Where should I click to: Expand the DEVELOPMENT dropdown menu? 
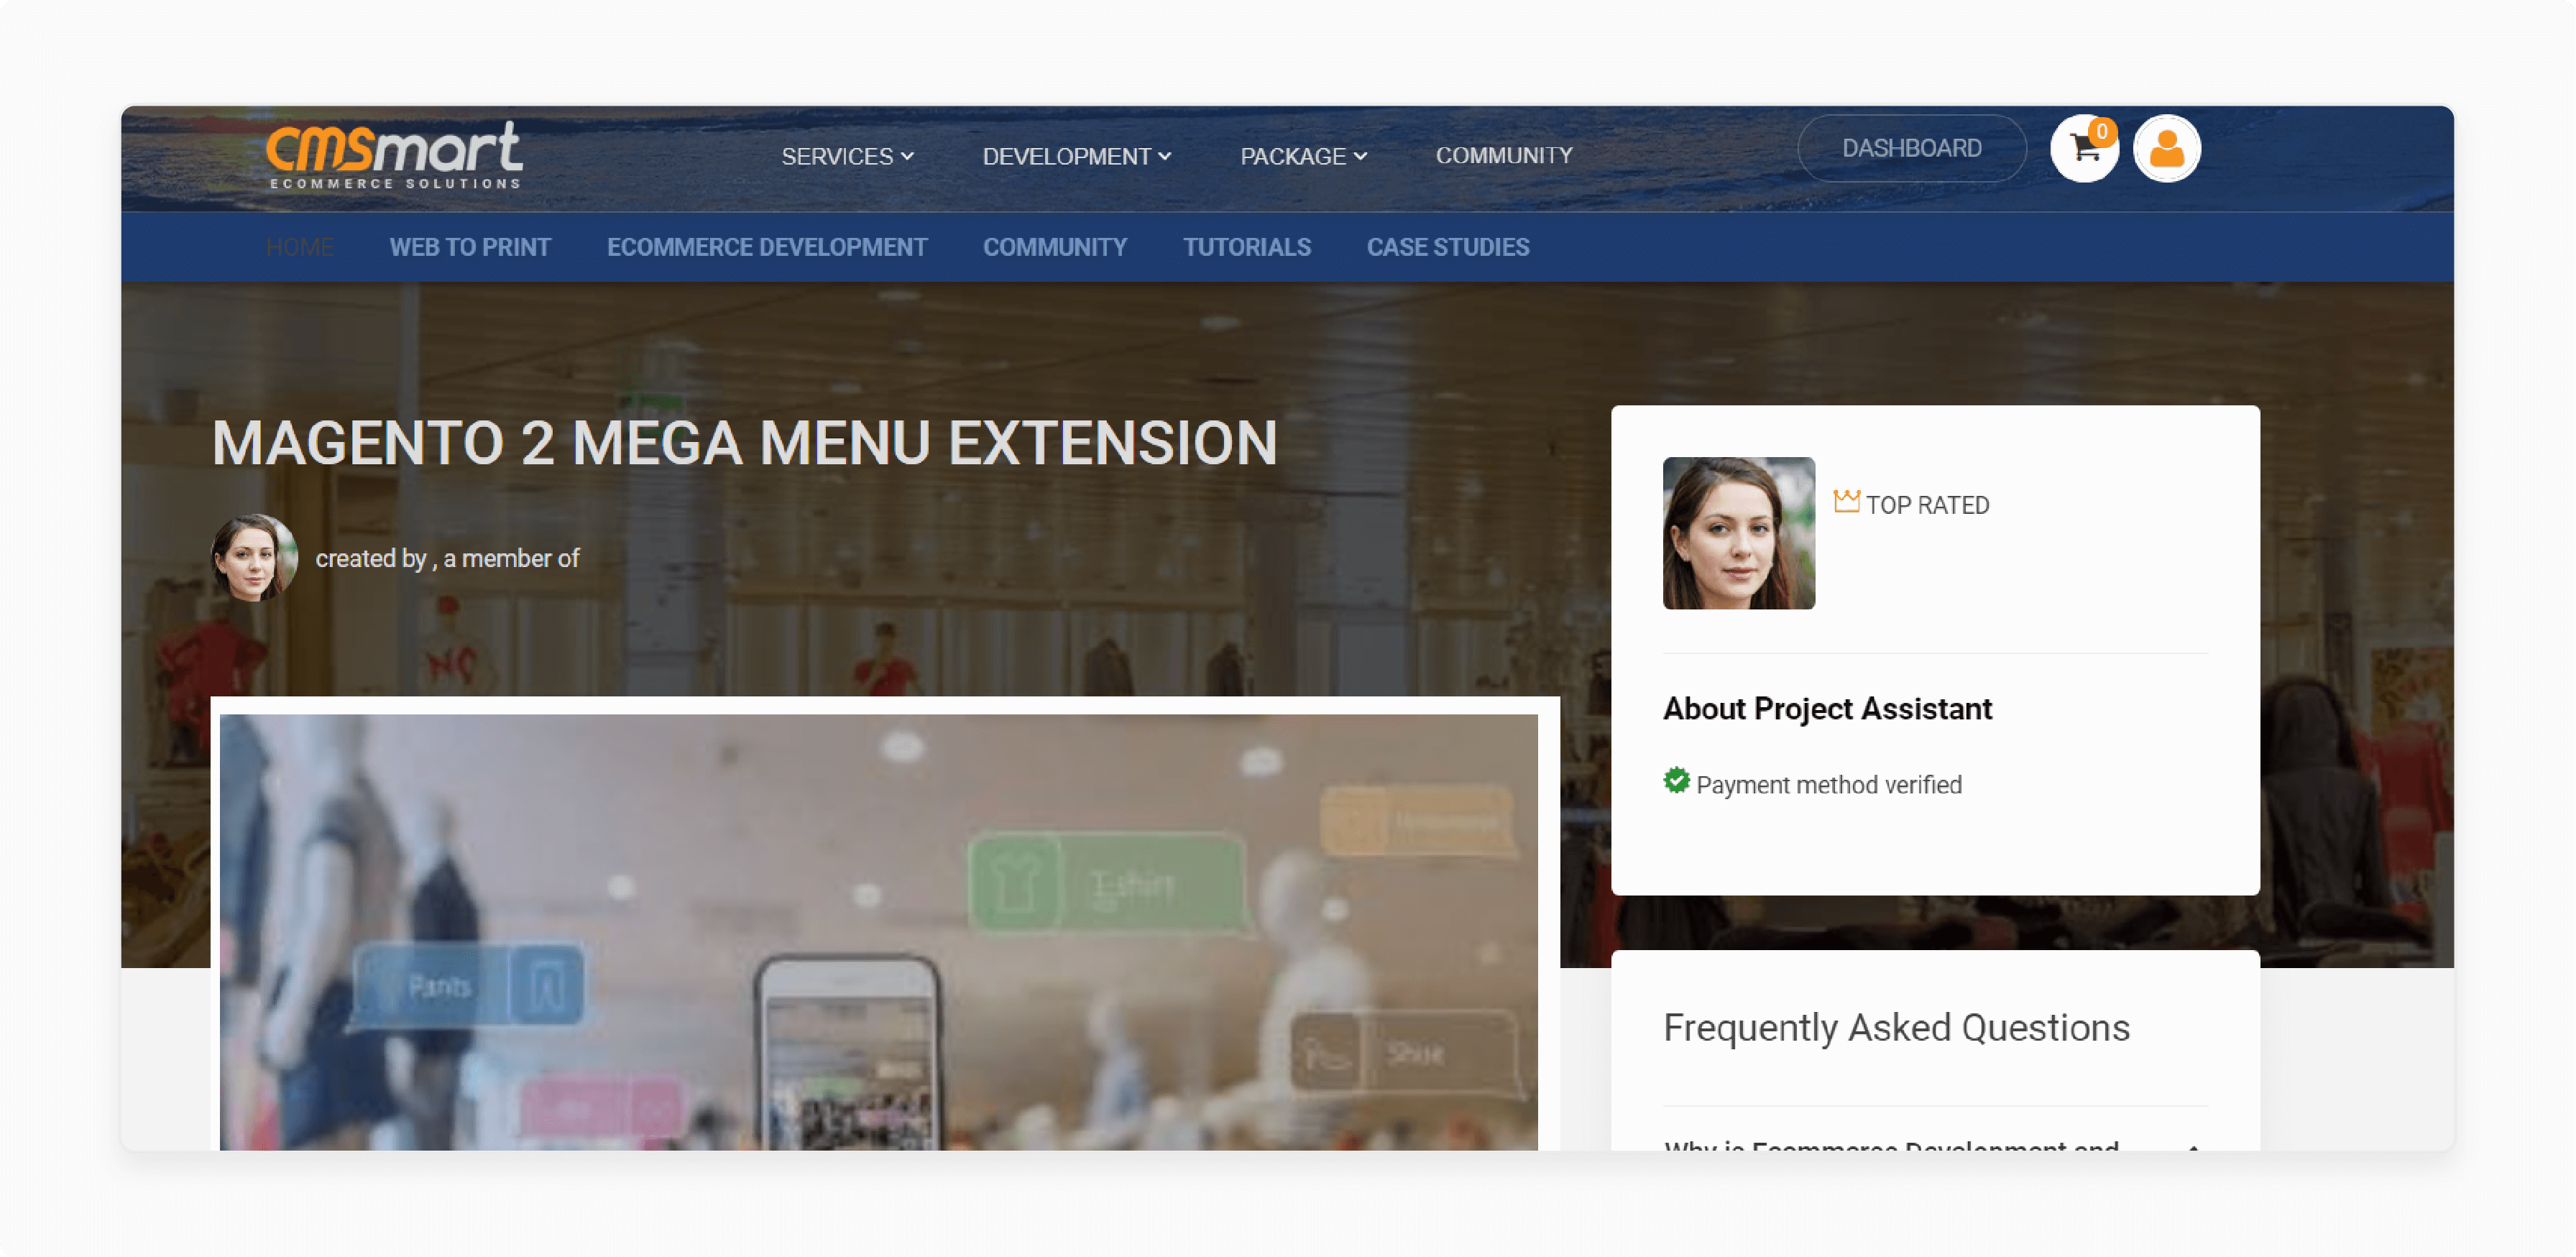tap(1076, 156)
